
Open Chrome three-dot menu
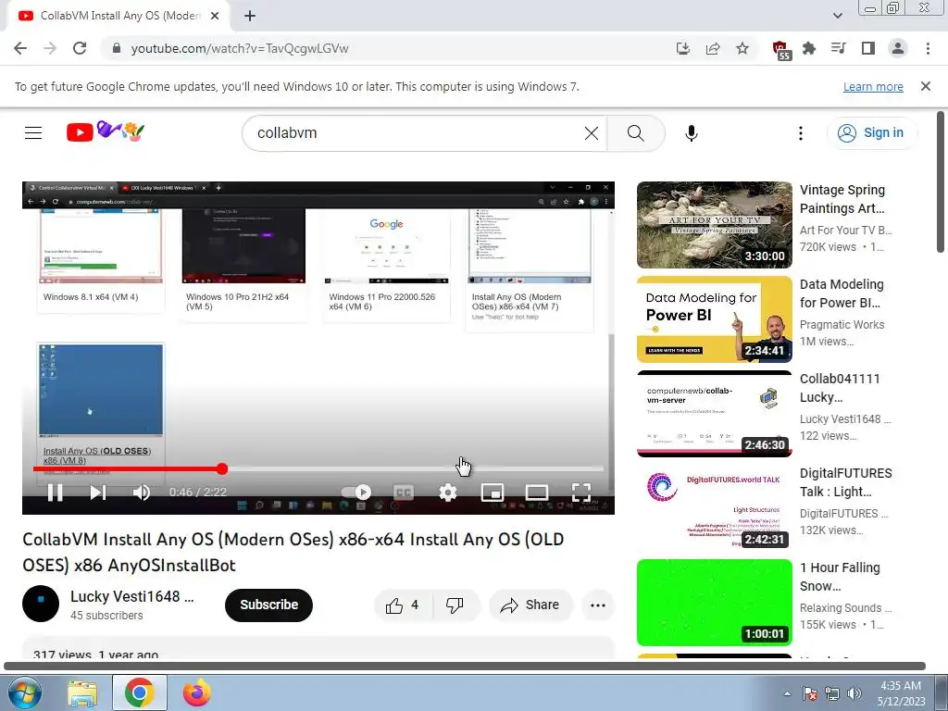point(928,48)
